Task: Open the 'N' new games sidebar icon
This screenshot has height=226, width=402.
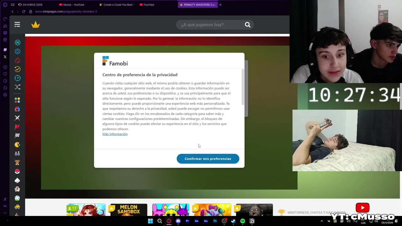Action: click(18, 42)
